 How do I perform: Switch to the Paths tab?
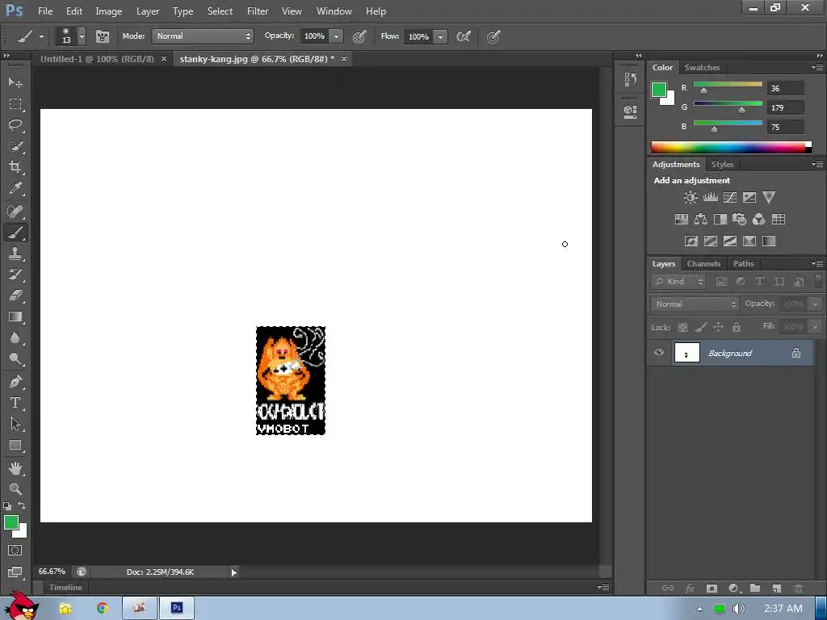pos(743,264)
